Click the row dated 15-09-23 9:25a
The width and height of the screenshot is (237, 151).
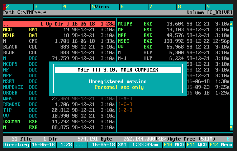pyautogui.click(x=208, y=87)
